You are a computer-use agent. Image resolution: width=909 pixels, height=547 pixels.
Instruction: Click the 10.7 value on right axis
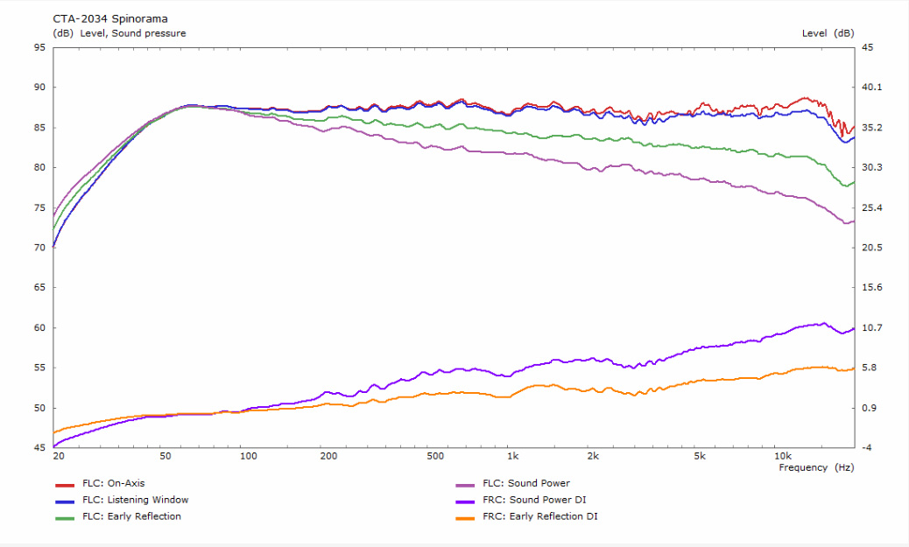(872, 328)
